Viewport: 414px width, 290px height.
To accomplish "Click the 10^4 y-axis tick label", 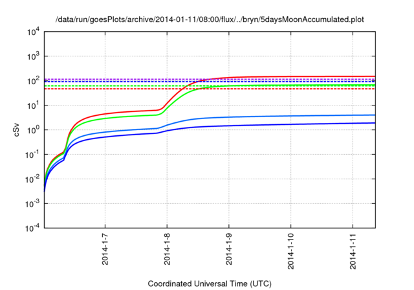I will point(32,32).
